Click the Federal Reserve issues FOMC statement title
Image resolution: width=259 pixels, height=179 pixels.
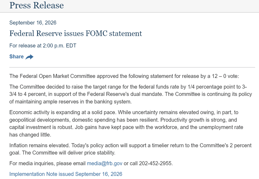coord(76,33)
